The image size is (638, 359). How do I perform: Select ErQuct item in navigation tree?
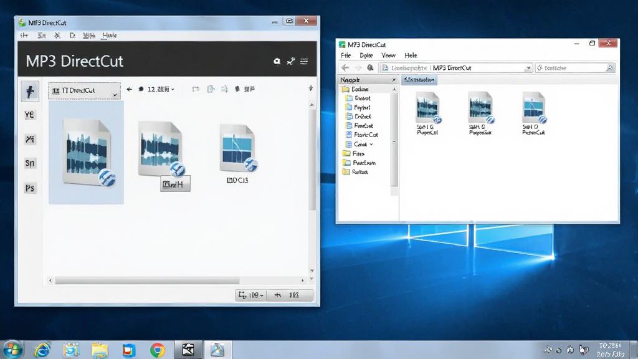tap(358, 117)
